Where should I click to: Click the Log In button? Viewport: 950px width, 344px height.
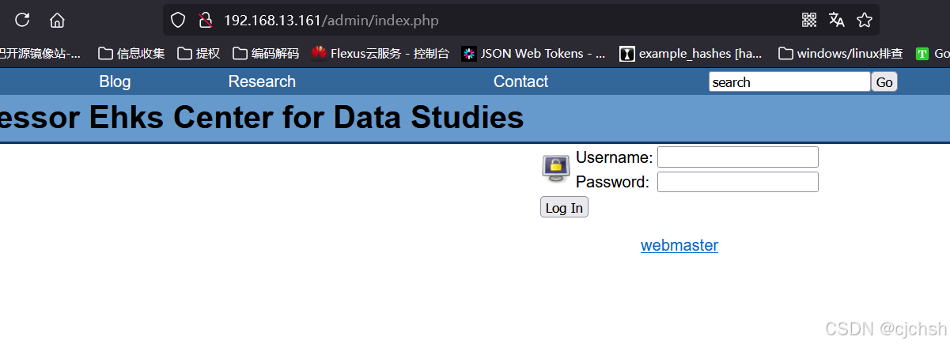coord(564,208)
